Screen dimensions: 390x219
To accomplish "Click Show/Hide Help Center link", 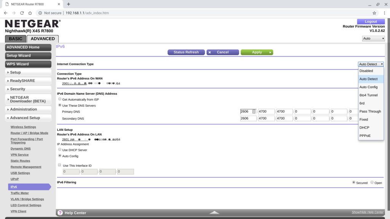I will (368, 212).
